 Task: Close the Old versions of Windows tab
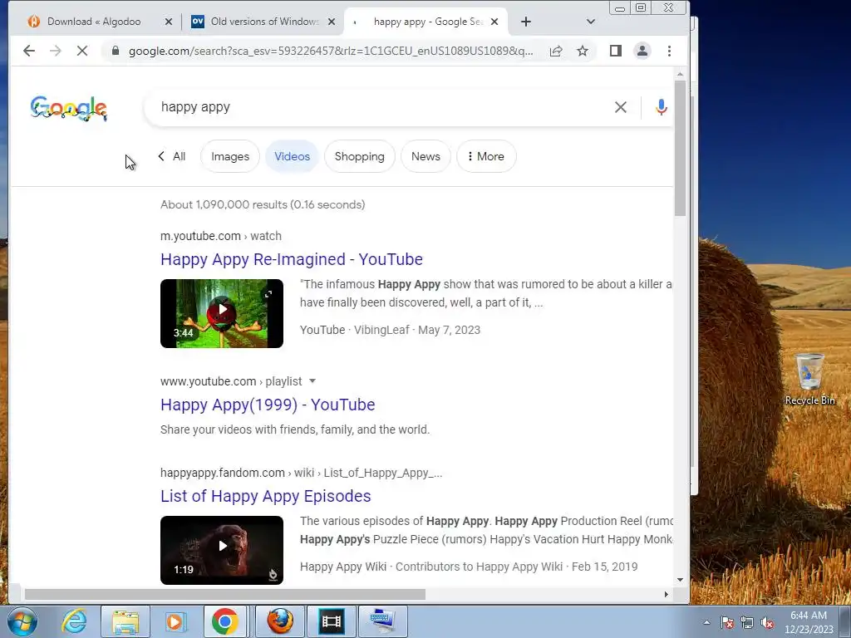pos(332,22)
